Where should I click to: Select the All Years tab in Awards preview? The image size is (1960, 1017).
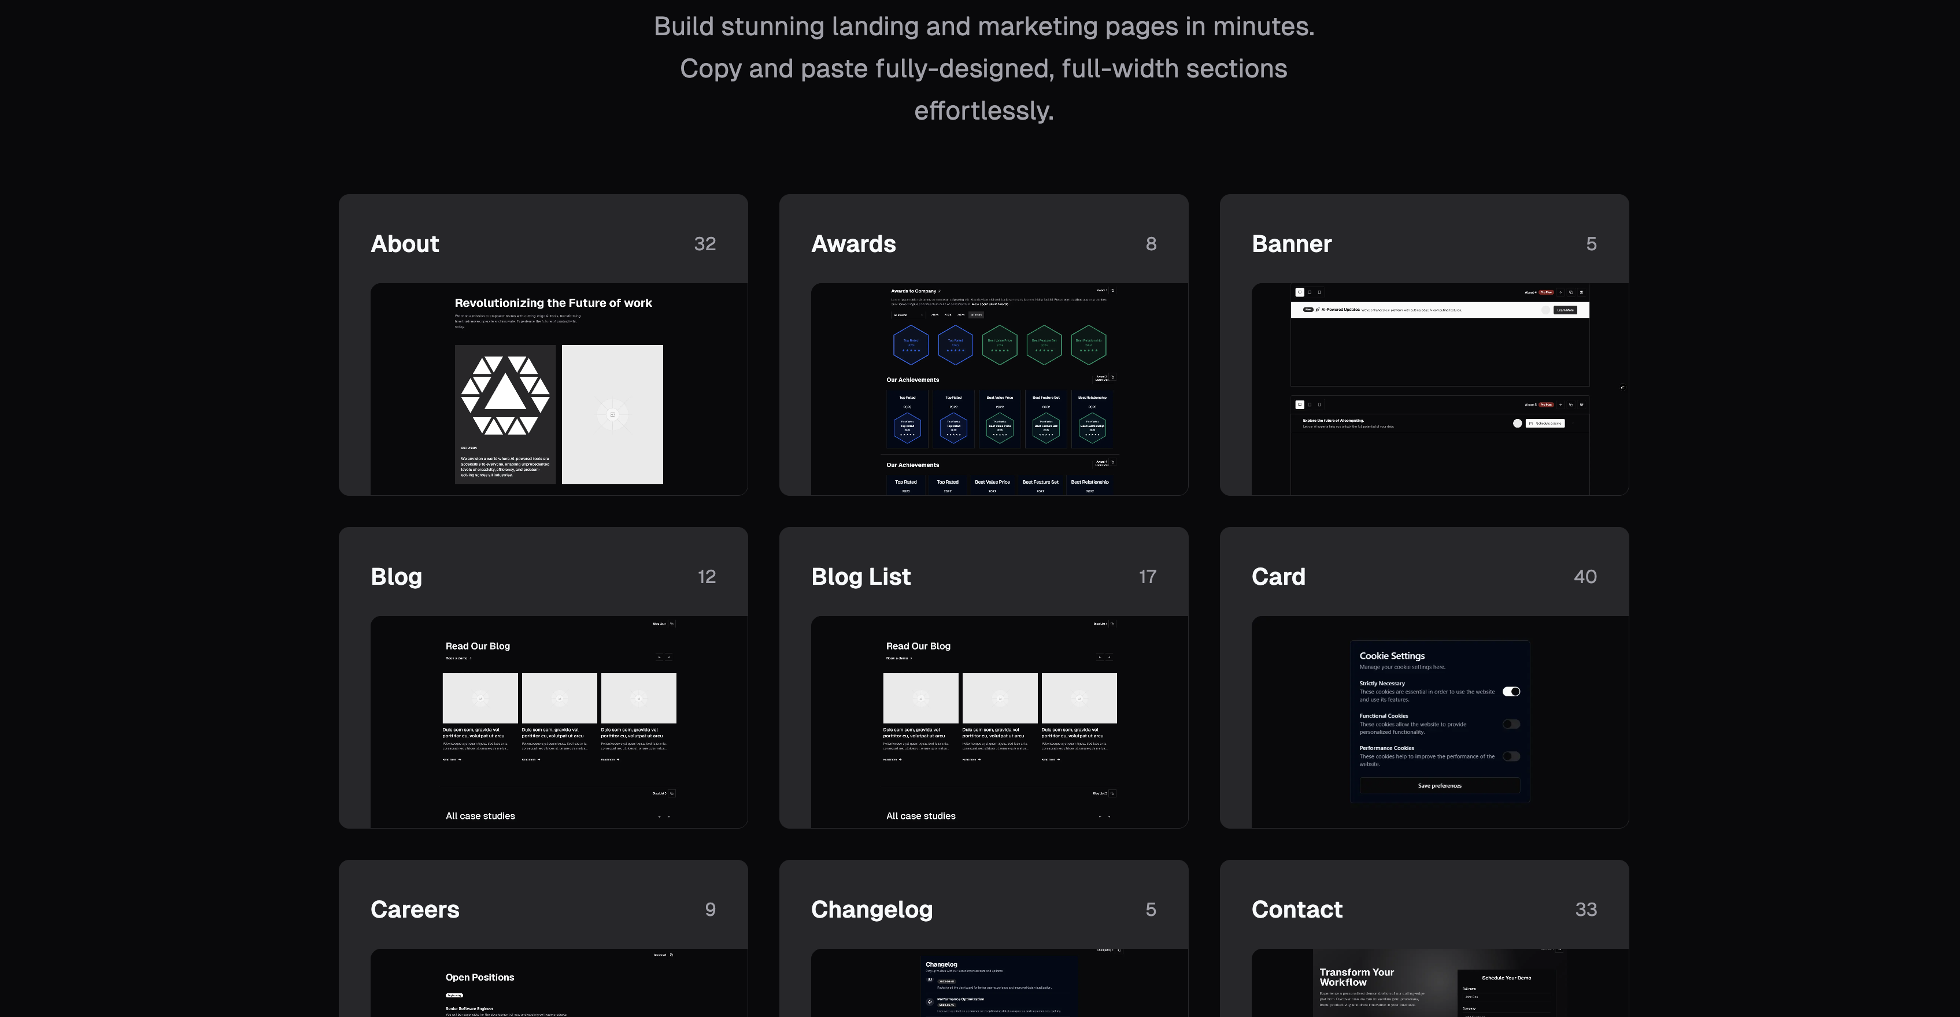tap(976, 315)
